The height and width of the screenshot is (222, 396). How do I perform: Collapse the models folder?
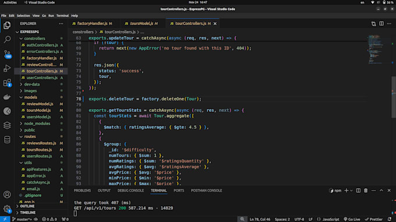point(21,97)
